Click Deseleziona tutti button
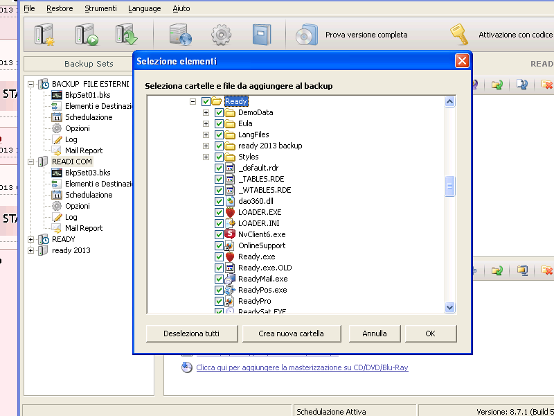 [192, 333]
